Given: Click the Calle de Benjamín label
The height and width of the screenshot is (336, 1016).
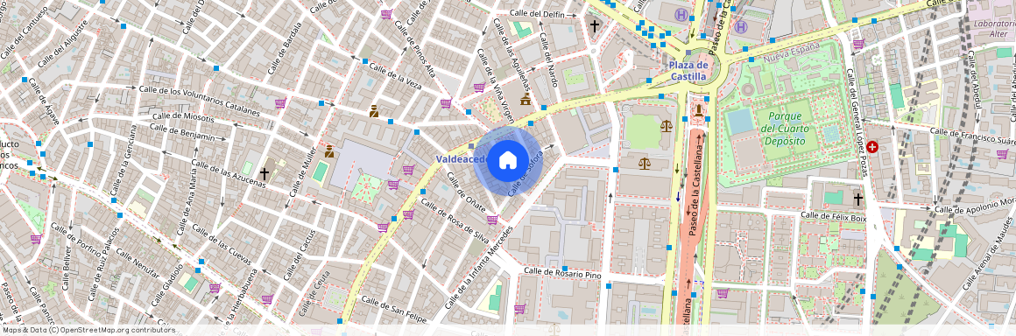Looking at the screenshot, I should (182, 132).
